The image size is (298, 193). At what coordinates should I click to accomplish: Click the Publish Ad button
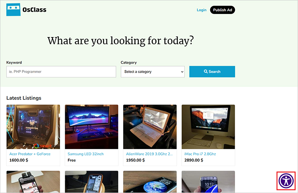pos(222,10)
